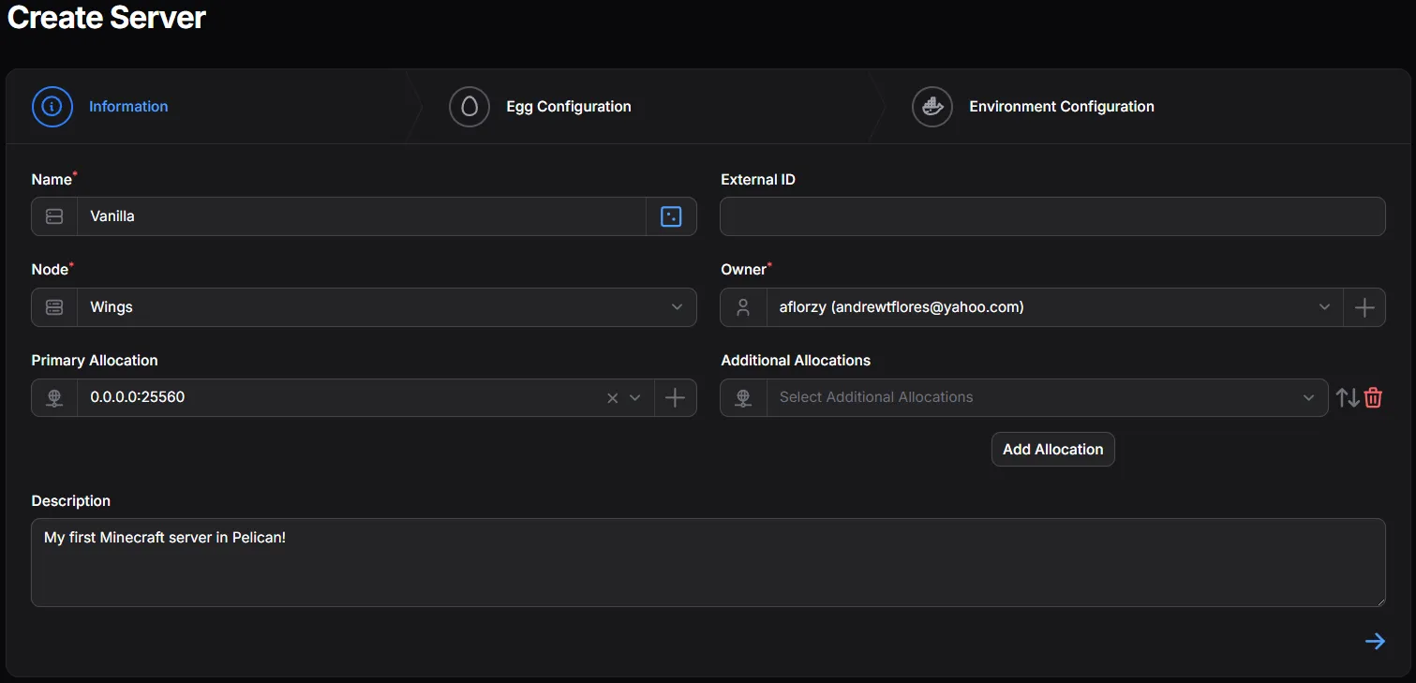Click the blue next arrow icon
1416x683 pixels.
pyautogui.click(x=1375, y=641)
